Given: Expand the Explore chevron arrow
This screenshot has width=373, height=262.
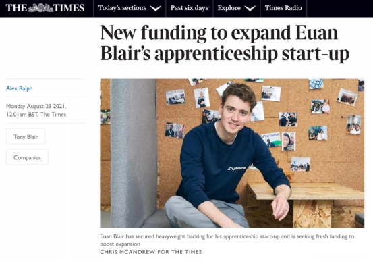Looking at the screenshot, I should tap(250, 9).
